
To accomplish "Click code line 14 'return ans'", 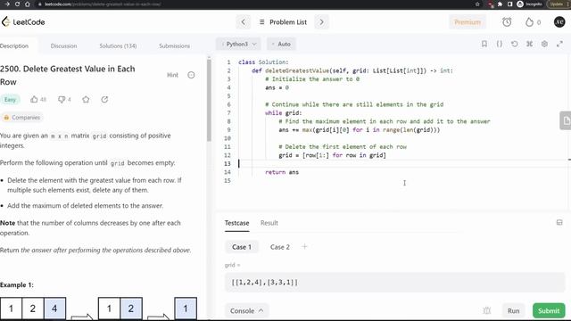I will 282,172.
